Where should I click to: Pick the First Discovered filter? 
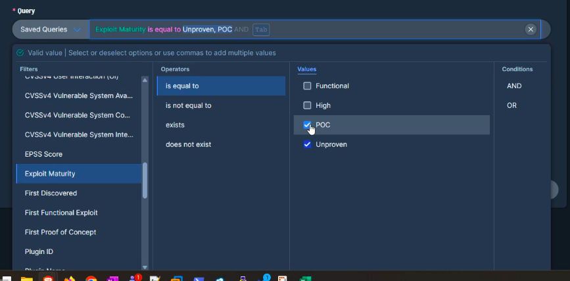tap(51, 193)
